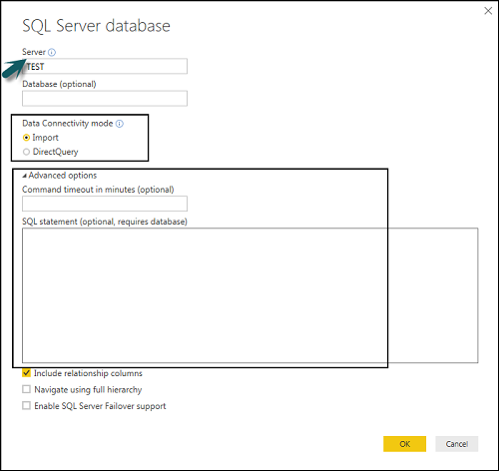This screenshot has height=471, width=499.
Task: Click into the Server field containing TEST
Action: tap(105, 66)
